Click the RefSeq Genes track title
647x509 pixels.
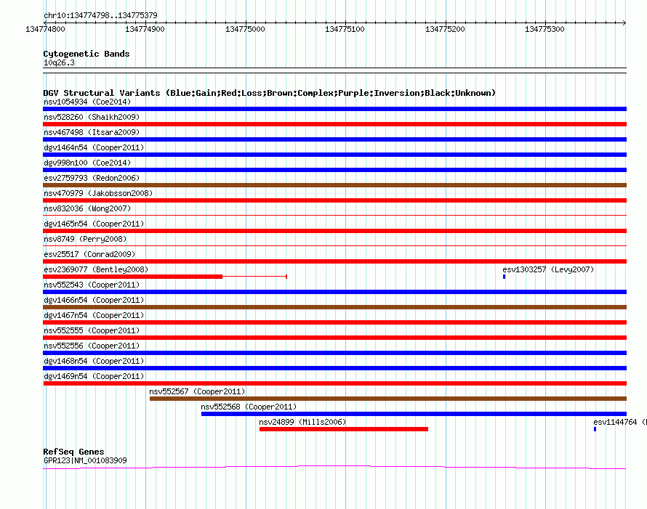[73, 452]
